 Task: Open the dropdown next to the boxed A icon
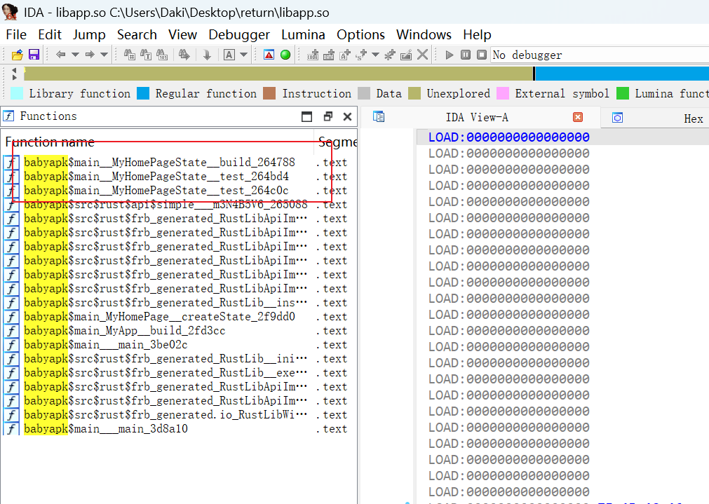click(244, 55)
